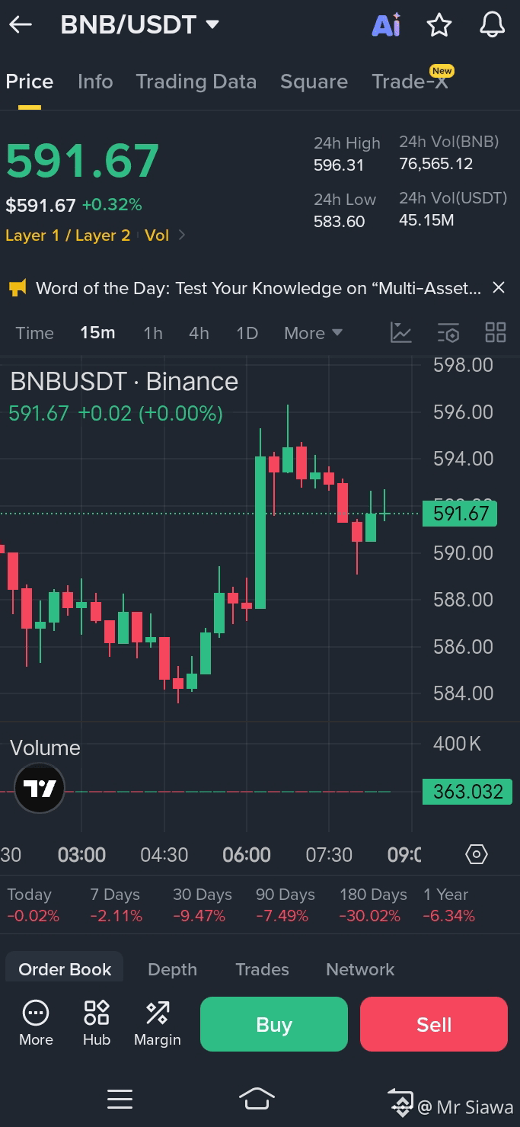Open Layer 1 / Layer 2 Vol chevron
The width and height of the screenshot is (520, 1127).
pyautogui.click(x=182, y=235)
